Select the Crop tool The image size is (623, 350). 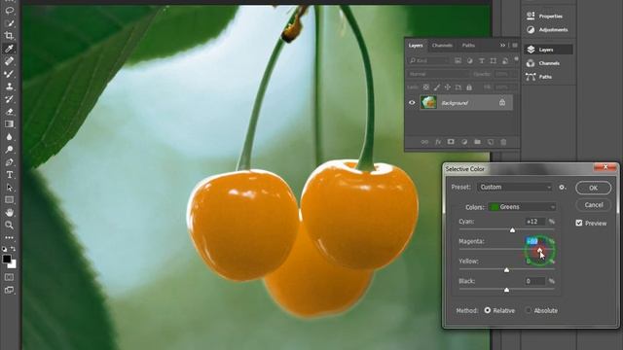[x=9, y=36]
